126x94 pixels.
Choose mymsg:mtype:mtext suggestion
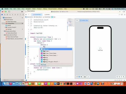tap(56, 62)
